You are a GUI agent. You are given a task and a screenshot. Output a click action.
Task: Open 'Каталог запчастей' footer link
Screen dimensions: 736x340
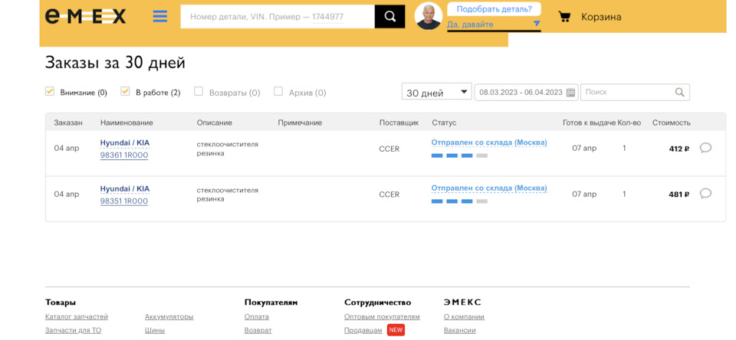77,317
